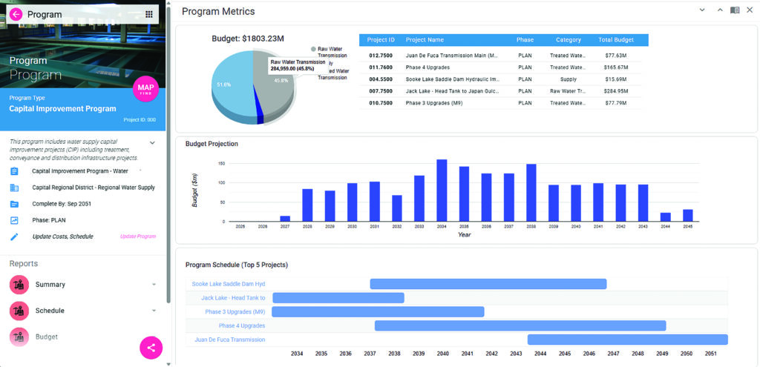Sort by Project ID column header
The image size is (760, 367).
pyautogui.click(x=381, y=40)
